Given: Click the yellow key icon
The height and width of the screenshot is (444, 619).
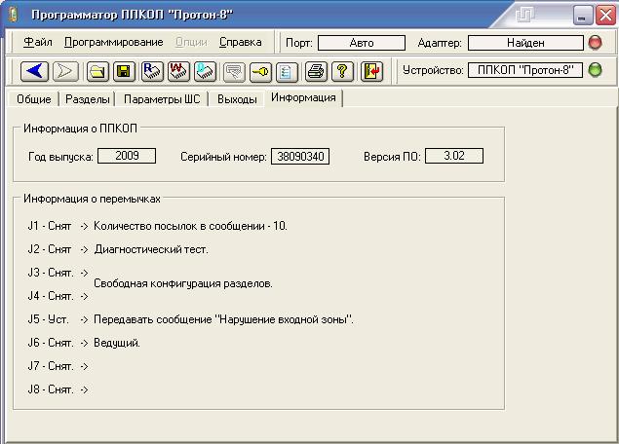Looking at the screenshot, I should point(260,71).
